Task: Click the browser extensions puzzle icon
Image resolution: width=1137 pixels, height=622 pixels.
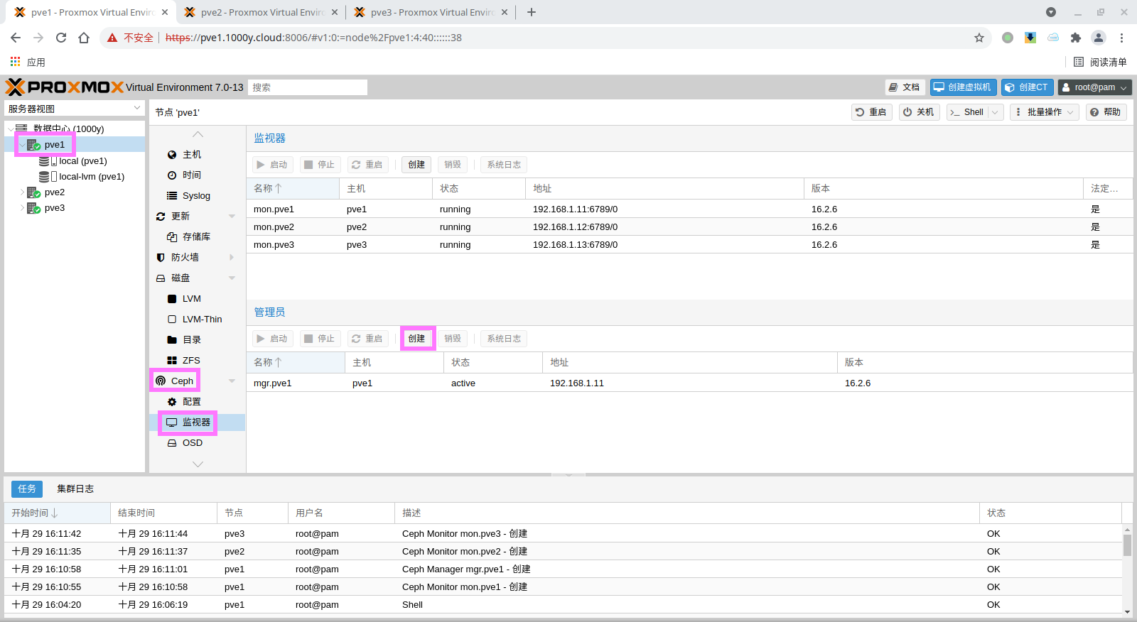Action: [1075, 38]
